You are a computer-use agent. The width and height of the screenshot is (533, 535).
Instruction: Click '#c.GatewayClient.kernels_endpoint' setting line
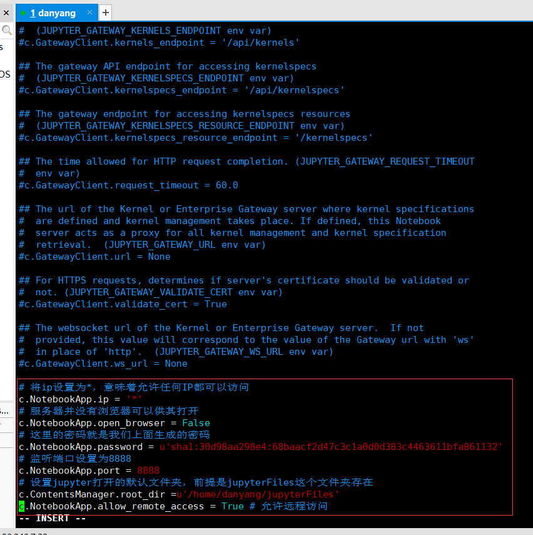pyautogui.click(x=159, y=43)
